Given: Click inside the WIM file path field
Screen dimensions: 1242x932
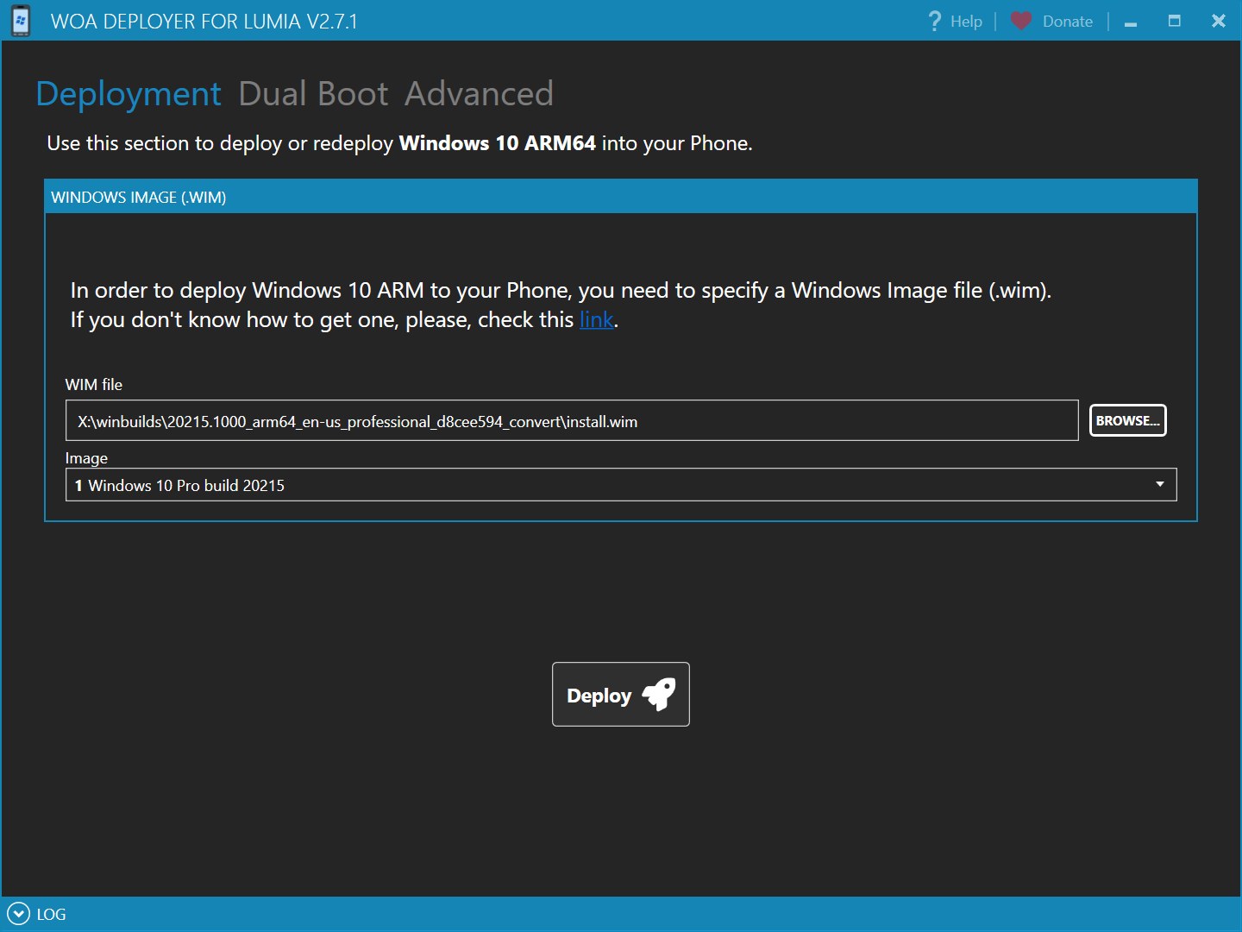Looking at the screenshot, I should point(572,420).
